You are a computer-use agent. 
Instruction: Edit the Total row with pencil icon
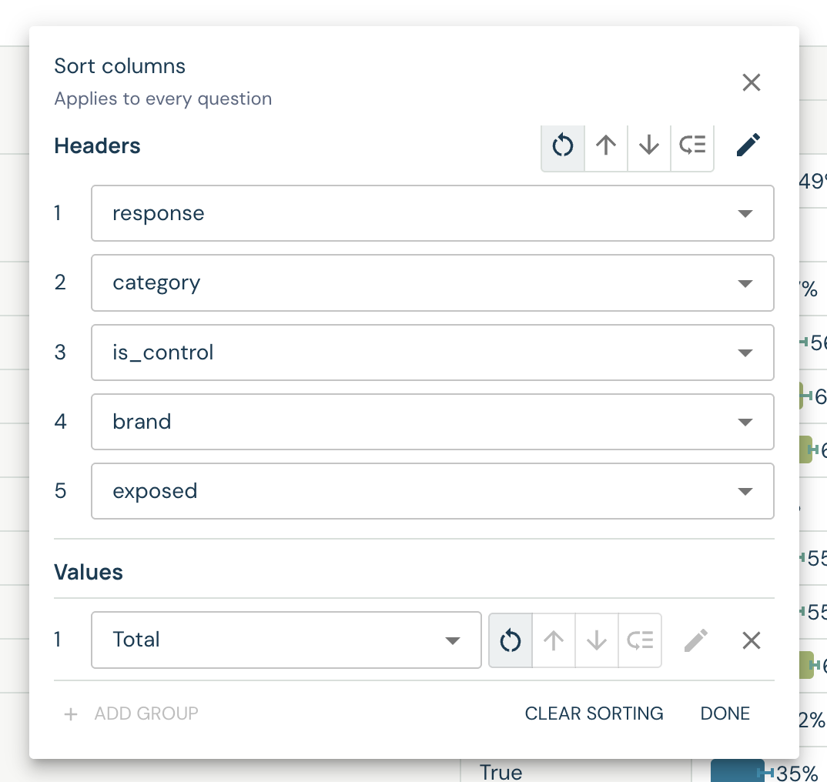(695, 640)
